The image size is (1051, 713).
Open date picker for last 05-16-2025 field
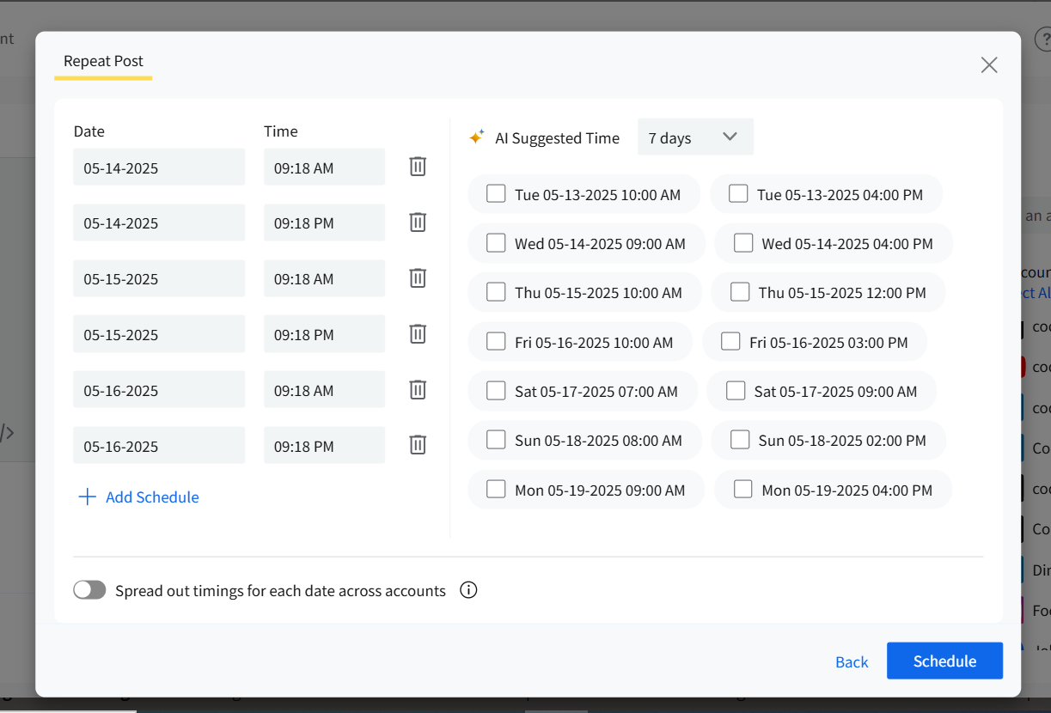[159, 446]
